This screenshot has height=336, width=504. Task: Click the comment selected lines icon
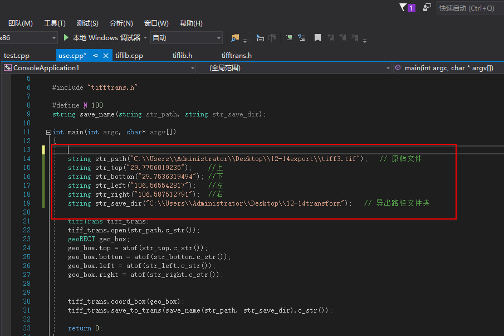tap(289, 38)
